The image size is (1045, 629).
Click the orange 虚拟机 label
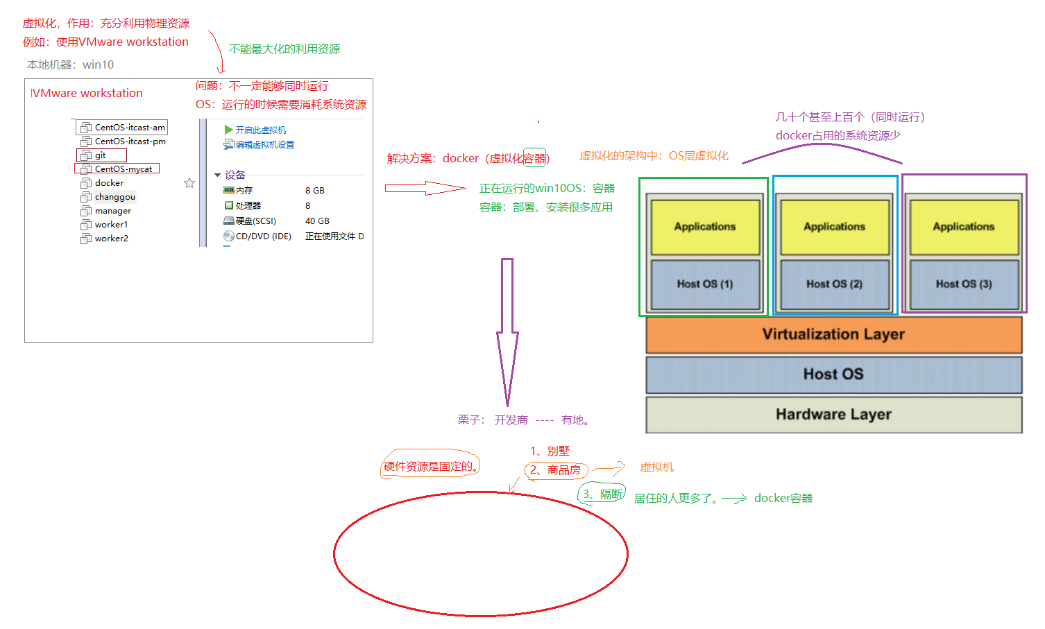(656, 467)
